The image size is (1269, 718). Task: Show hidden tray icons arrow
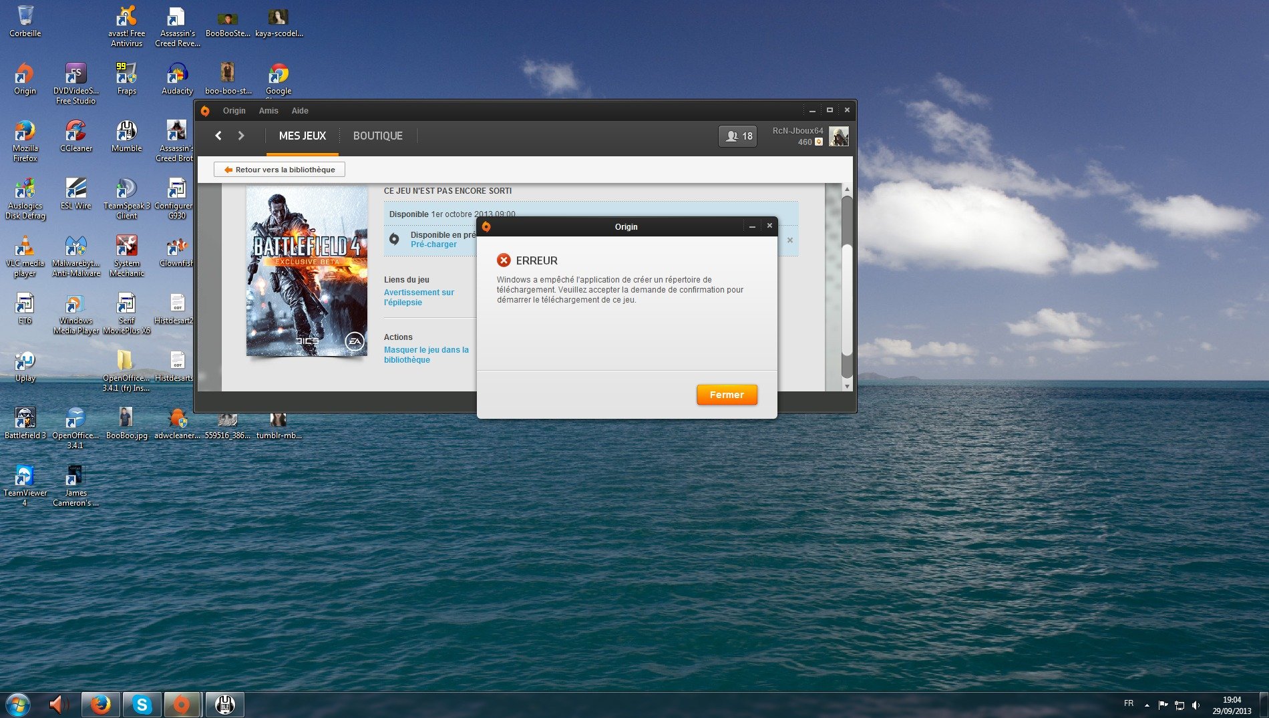click(x=1147, y=705)
